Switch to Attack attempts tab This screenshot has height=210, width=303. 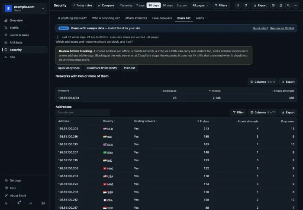point(136,18)
